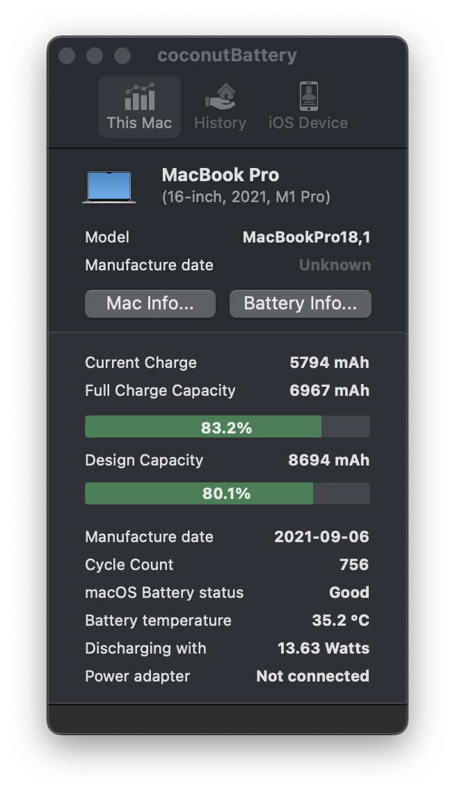Click the red close window button
Screen dimensions: 455x793
tap(67, 56)
